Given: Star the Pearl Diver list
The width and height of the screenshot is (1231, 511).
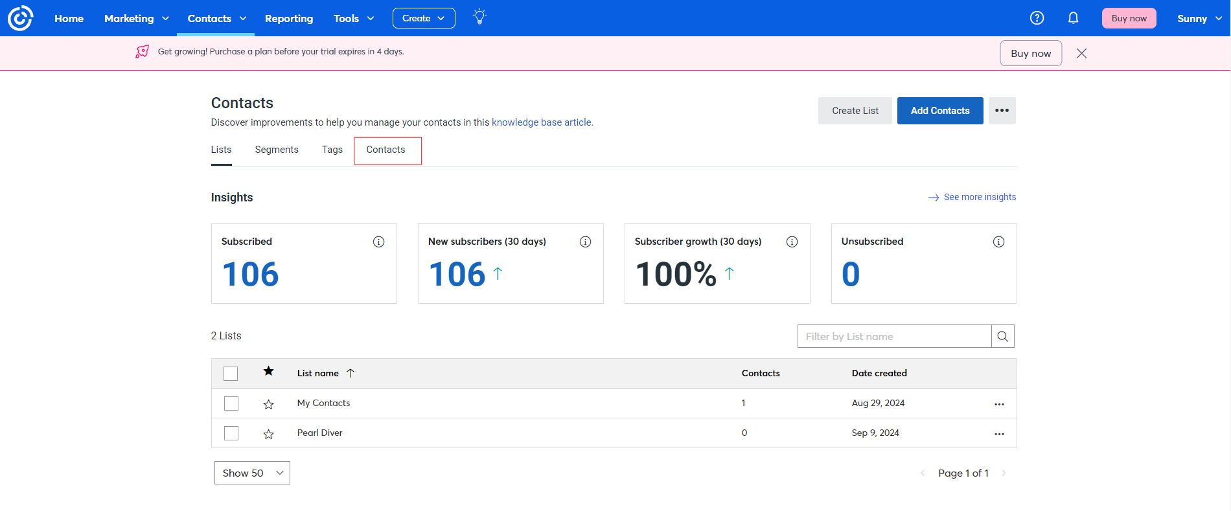Looking at the screenshot, I should [x=268, y=434].
